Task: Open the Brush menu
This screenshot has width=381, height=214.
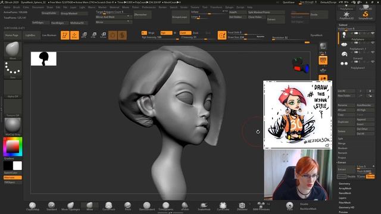Action: point(17,7)
